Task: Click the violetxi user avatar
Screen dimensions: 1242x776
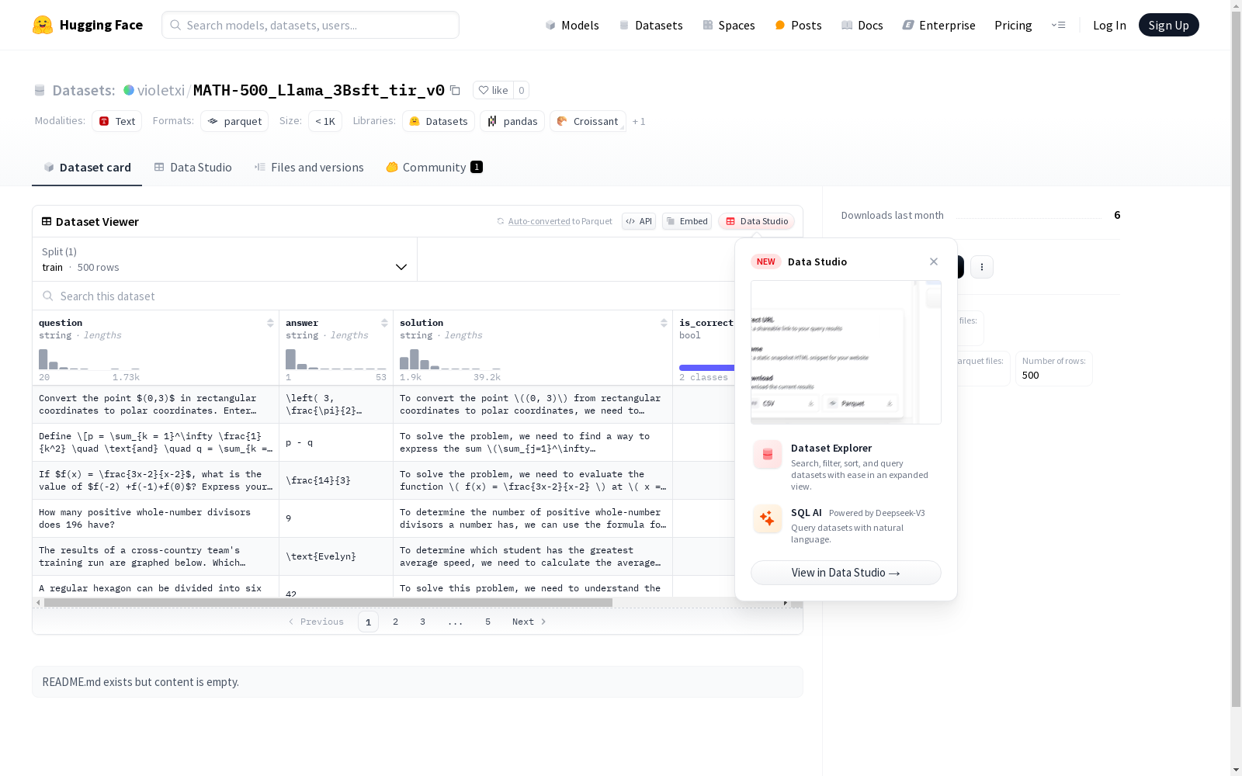Action: [x=129, y=90]
